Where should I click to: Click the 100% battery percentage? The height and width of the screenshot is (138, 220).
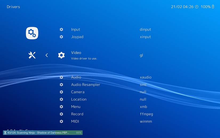click(206, 7)
